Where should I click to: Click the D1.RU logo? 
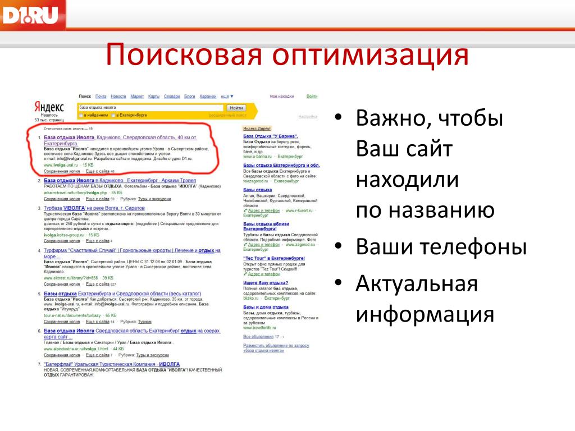tap(32, 14)
